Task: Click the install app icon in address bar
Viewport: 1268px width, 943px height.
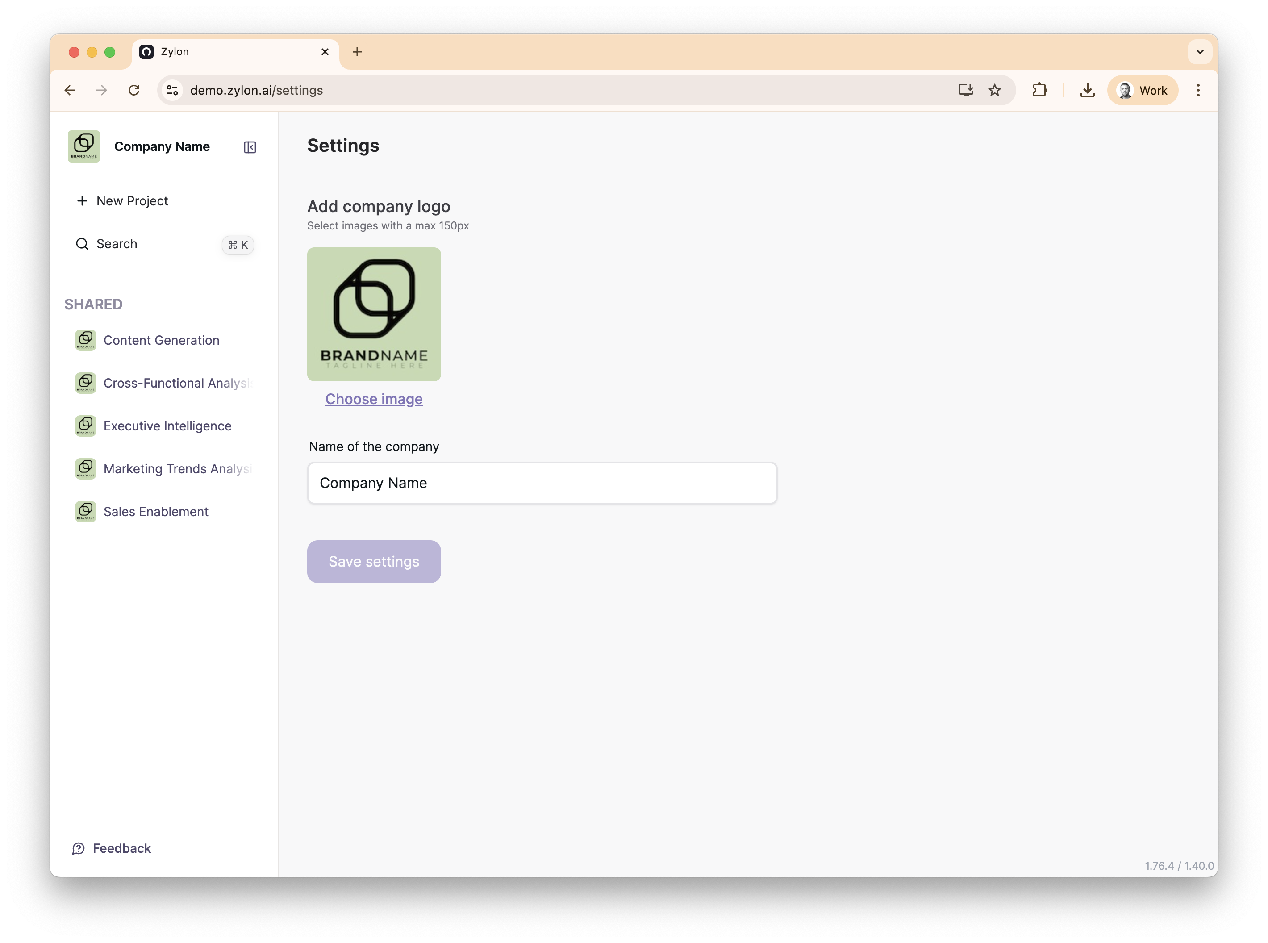Action: tap(966, 90)
